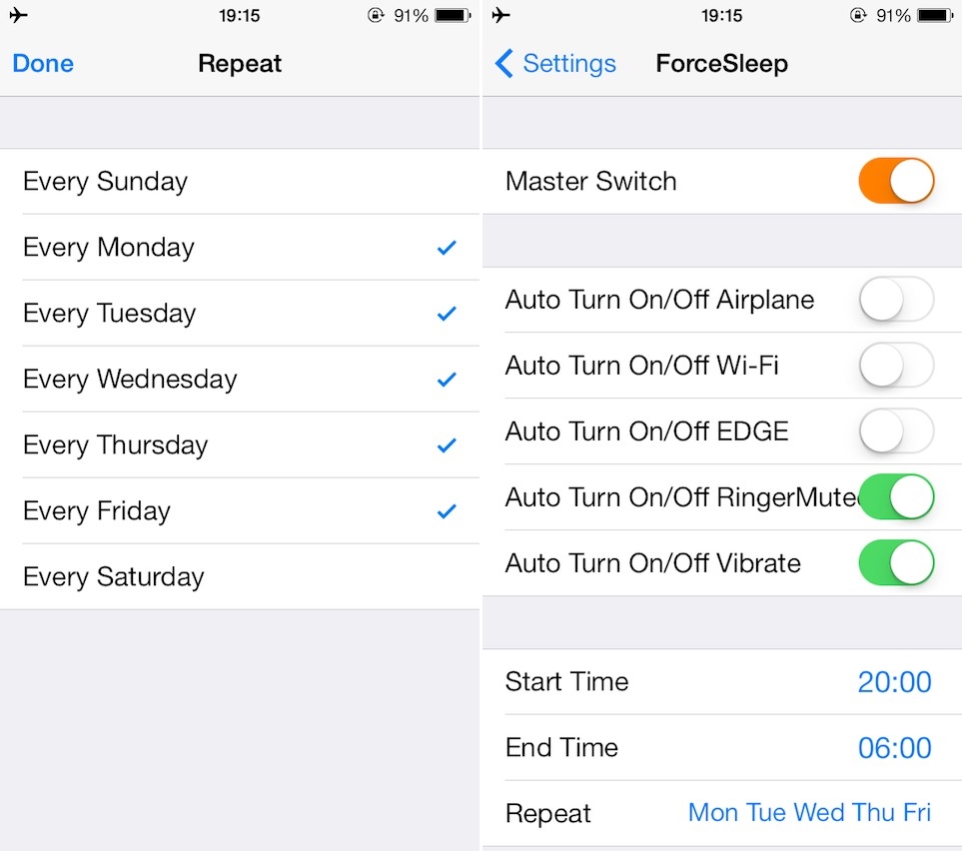Tap the airplane mode icon on the ForceSleep screen
Screen dimensions: 962x851
point(500,15)
